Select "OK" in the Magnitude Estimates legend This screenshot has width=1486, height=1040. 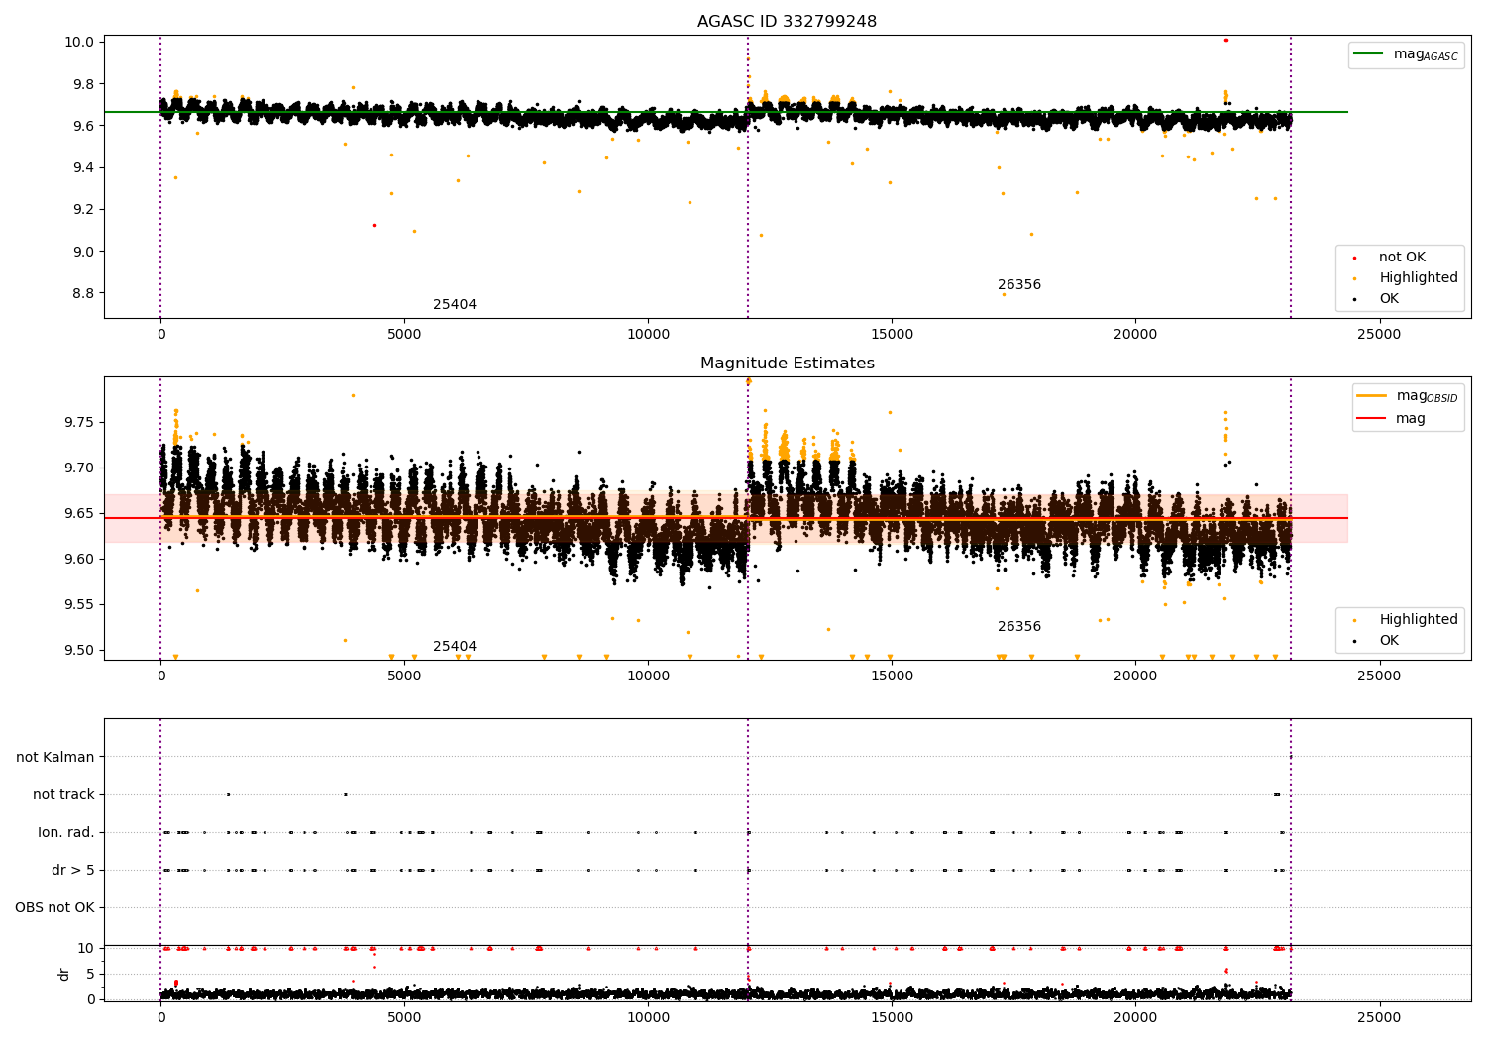(1389, 641)
